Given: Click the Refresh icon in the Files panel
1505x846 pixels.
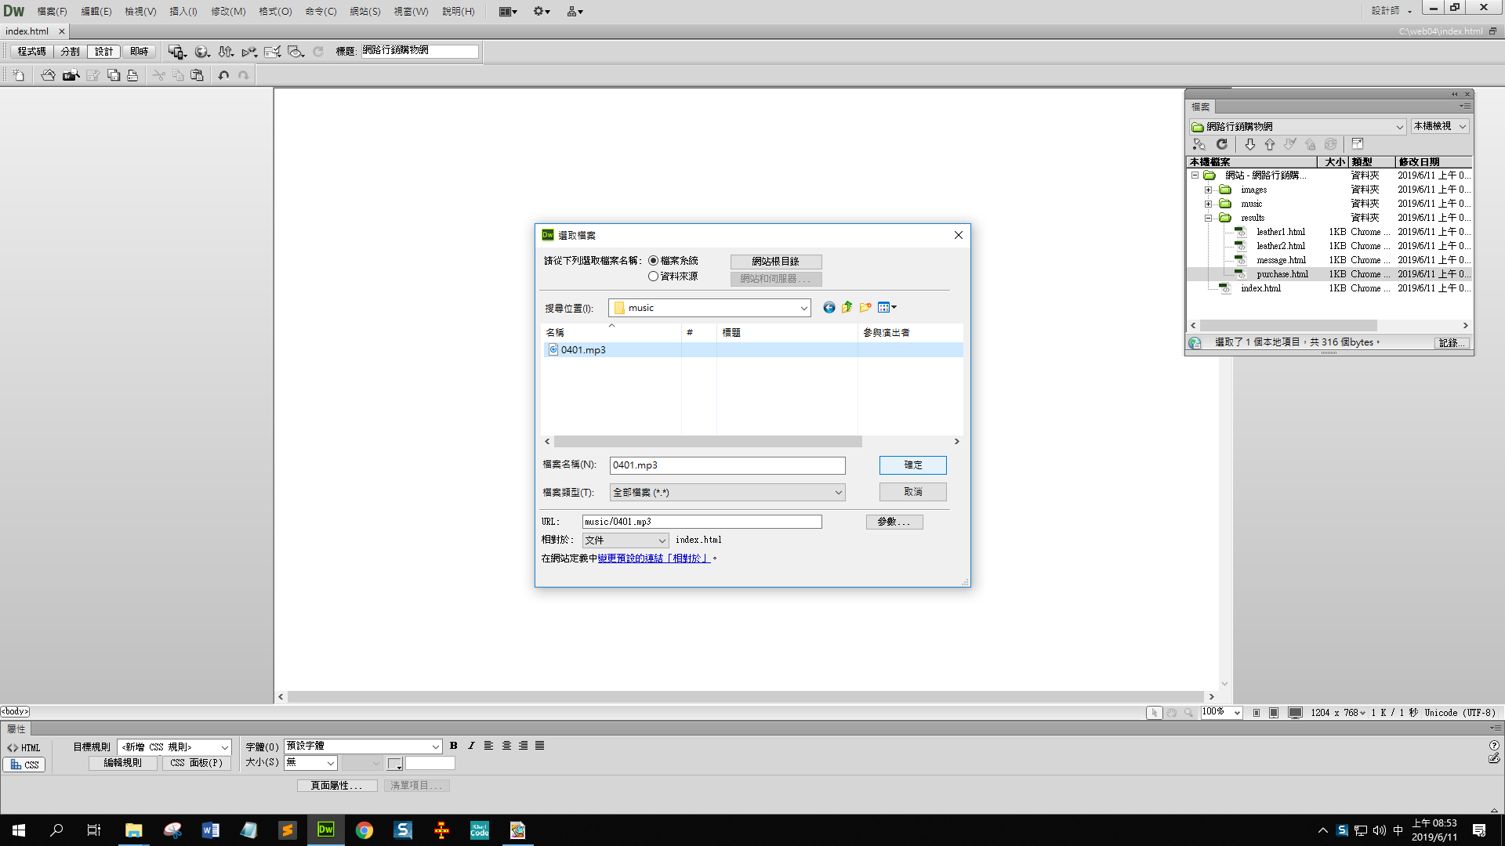Looking at the screenshot, I should pos(1221,144).
